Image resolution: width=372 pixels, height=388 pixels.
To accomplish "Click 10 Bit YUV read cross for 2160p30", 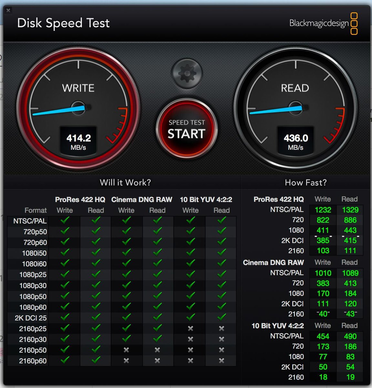I will pyautogui.click(x=222, y=339).
